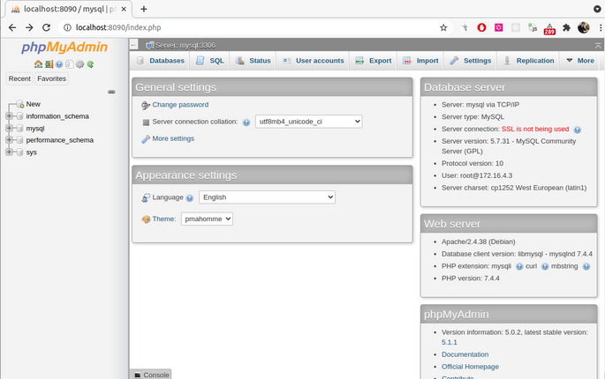Viewport: 605px width, 379px height.
Task: Open the More settings link
Action: point(173,138)
